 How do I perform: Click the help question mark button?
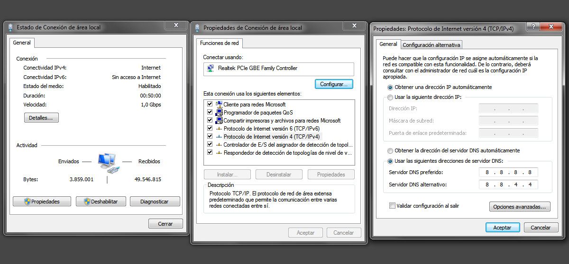click(x=533, y=28)
